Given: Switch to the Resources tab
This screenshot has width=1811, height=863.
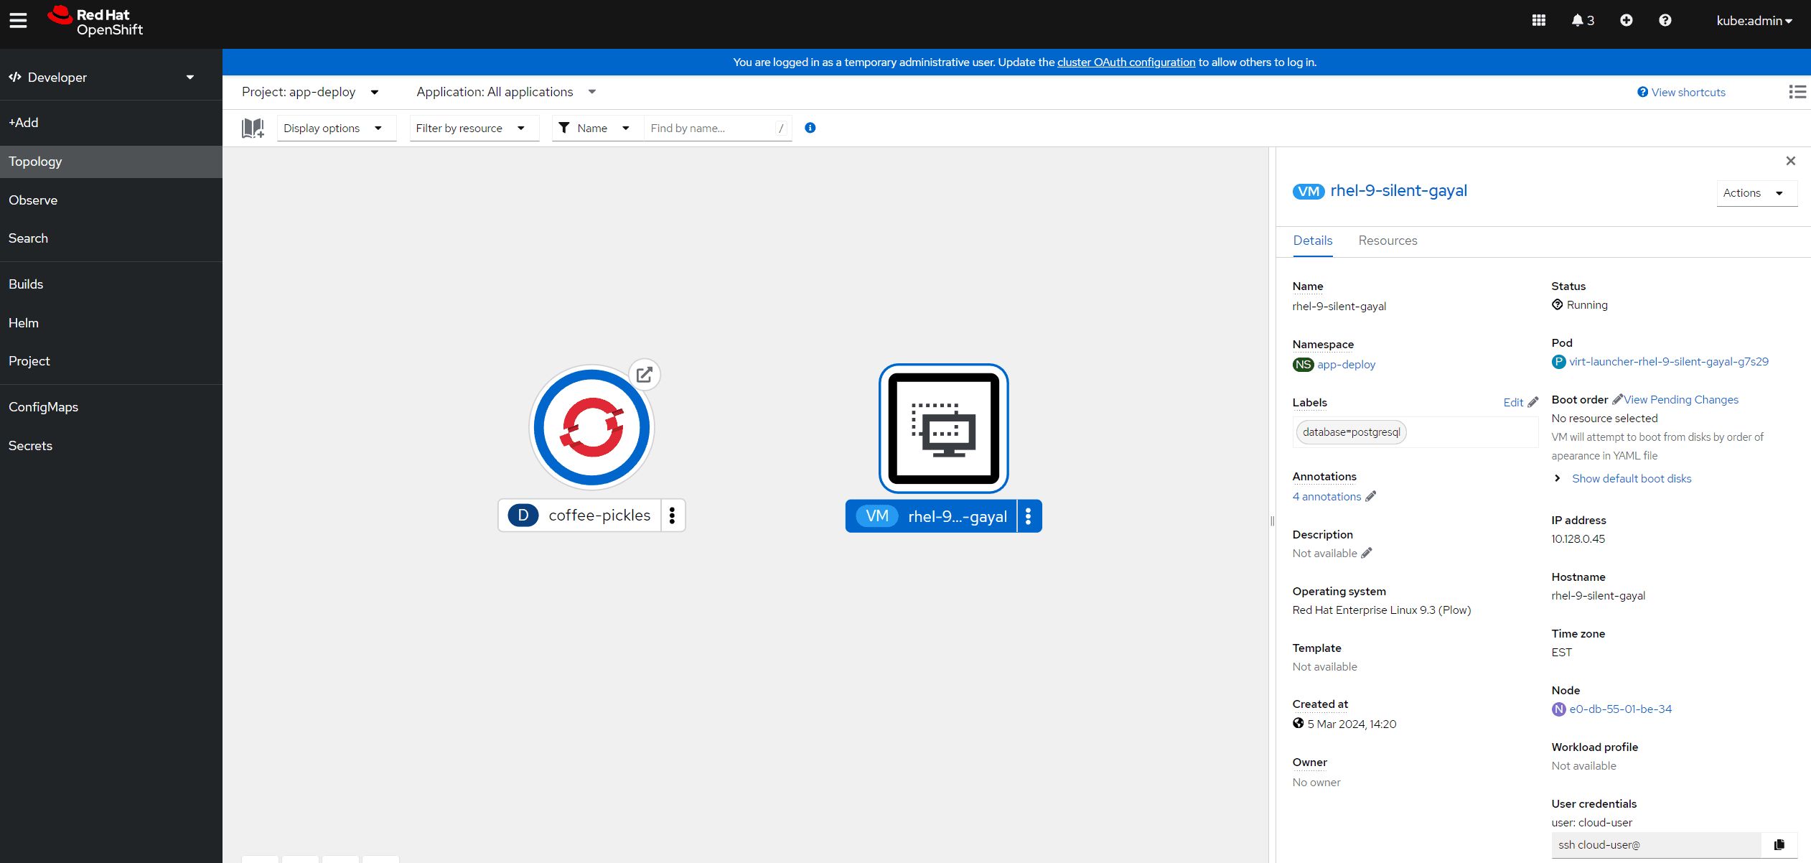Looking at the screenshot, I should click(1388, 241).
